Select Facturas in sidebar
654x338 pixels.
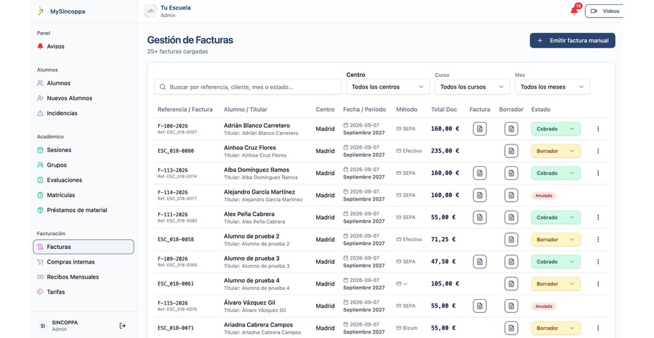tap(83, 247)
